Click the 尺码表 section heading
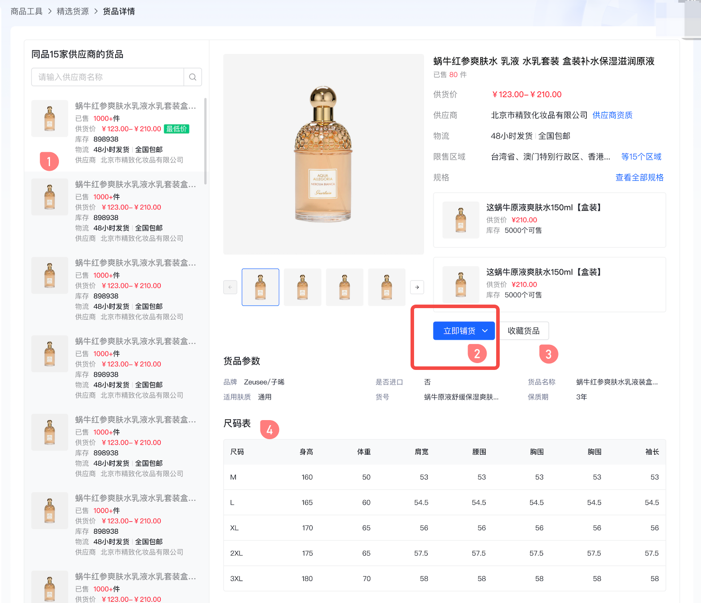 [x=237, y=423]
